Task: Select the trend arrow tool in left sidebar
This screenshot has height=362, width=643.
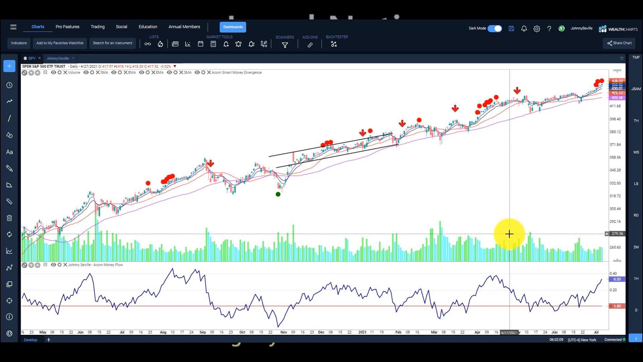Action: (9, 101)
